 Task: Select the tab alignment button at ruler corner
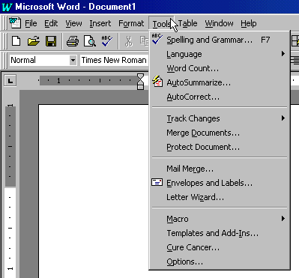[10, 81]
